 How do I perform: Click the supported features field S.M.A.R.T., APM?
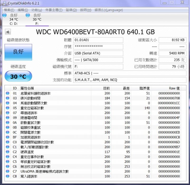point(130,80)
